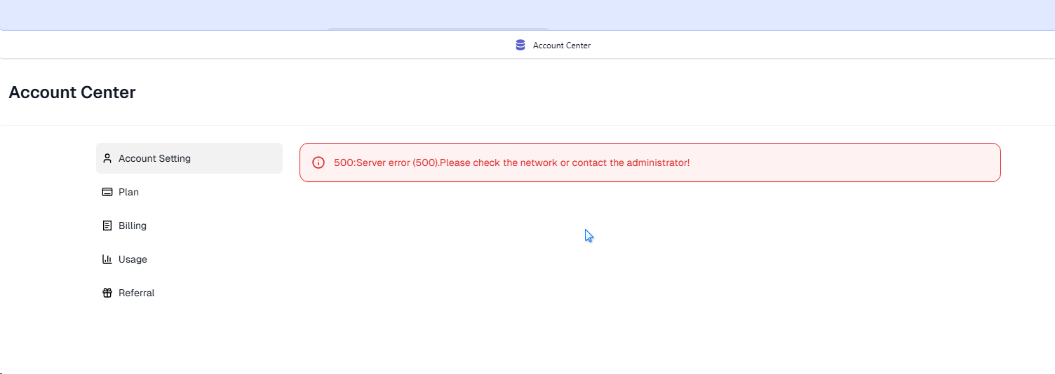
Task: Click the invoice icon next to Billing
Action: [x=107, y=226]
